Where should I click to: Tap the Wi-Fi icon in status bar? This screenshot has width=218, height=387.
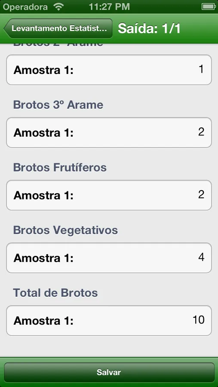pos(58,6)
